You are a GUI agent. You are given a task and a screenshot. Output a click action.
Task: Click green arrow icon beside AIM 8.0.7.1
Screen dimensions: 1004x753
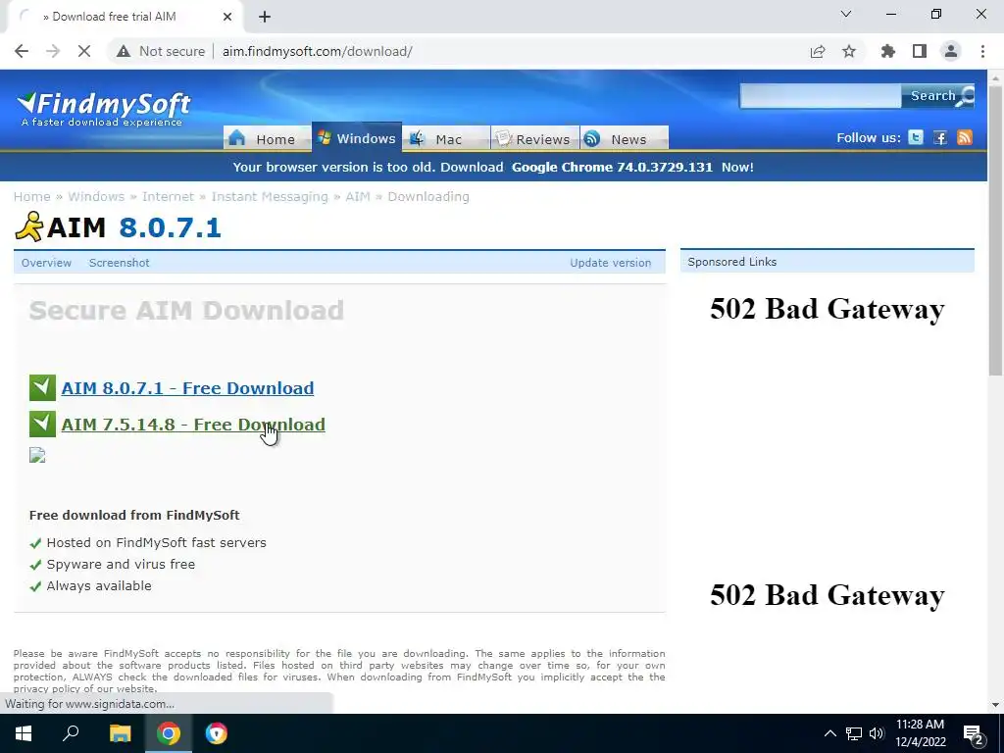(x=42, y=387)
